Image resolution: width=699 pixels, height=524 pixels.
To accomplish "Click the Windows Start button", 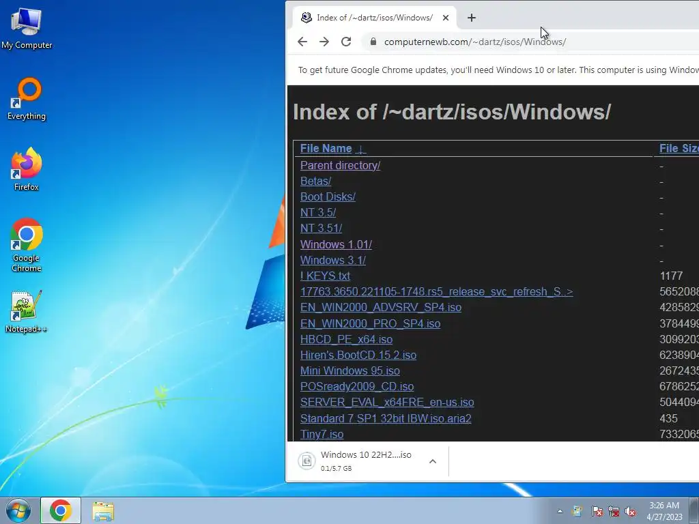I will coord(18,510).
